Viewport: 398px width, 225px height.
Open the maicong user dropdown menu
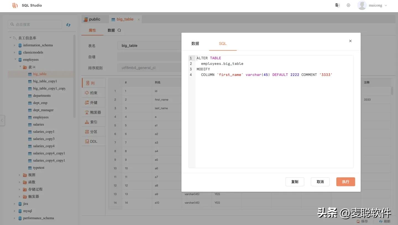click(377, 6)
